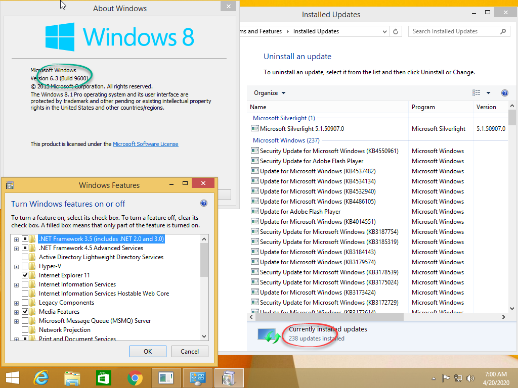The width and height of the screenshot is (518, 388).
Task: Sort by Name column header
Action: [x=328, y=107]
